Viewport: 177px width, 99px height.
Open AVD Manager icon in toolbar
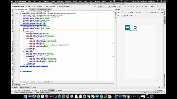coord(155,7)
